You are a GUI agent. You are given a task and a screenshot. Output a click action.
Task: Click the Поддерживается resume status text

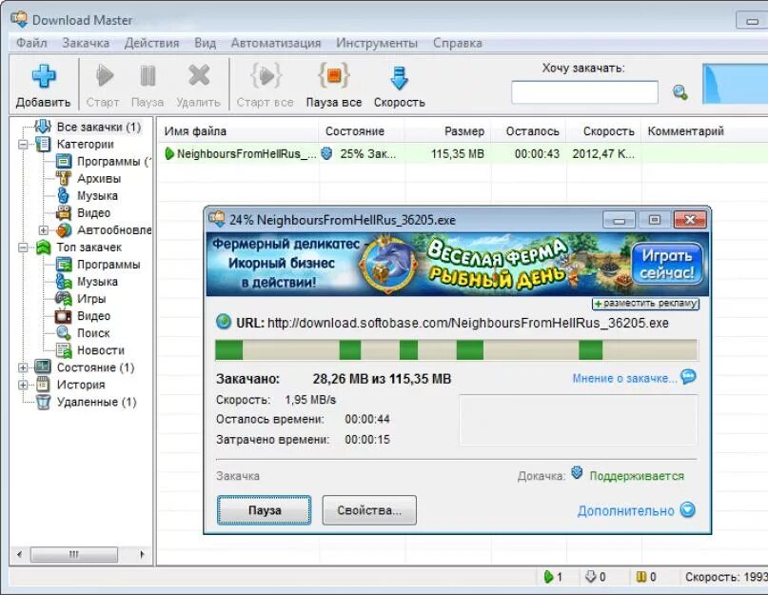(x=637, y=476)
